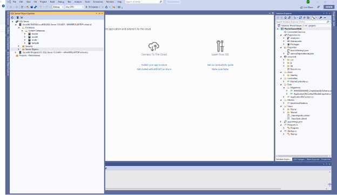Viewport: 337px width, 195px height.
Task: Click the green user account avatar
Action: click(308, 2)
